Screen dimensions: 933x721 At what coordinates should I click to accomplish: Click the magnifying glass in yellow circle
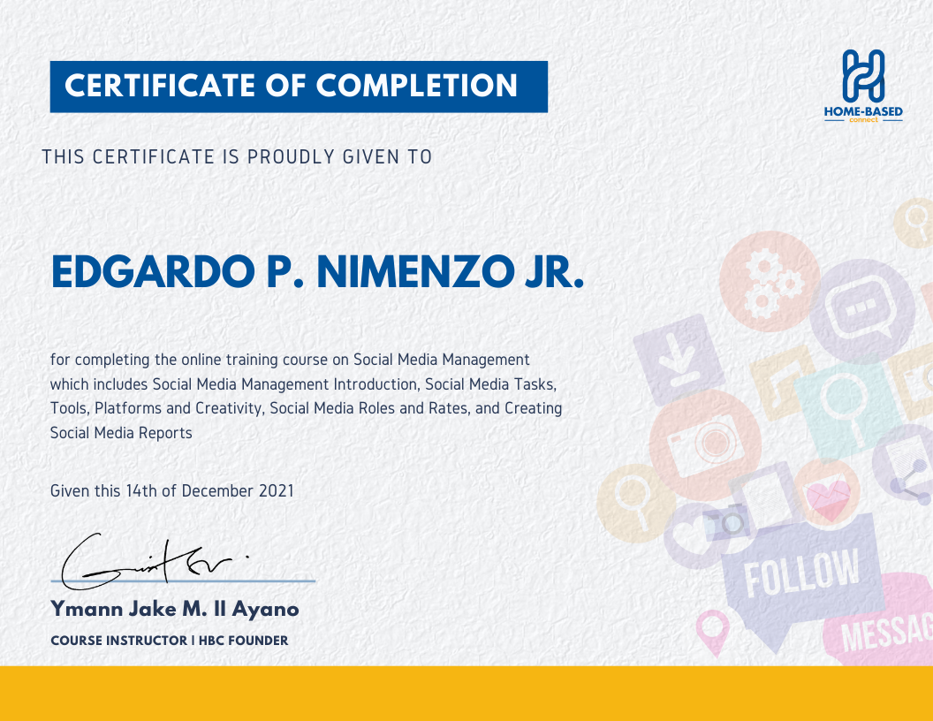[633, 505]
